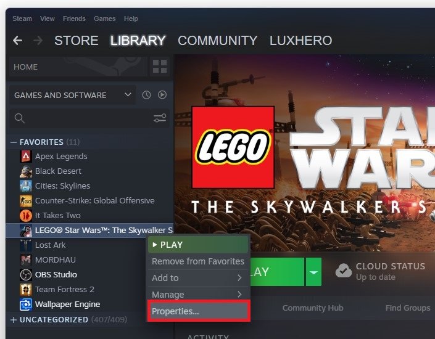
Task: Open Games and Software filter dropdown
Action: click(73, 95)
